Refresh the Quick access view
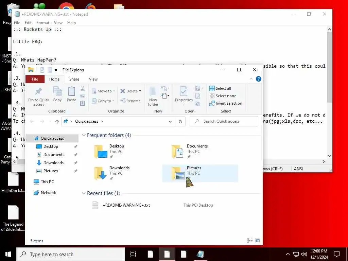The image size is (348, 261). (180, 121)
